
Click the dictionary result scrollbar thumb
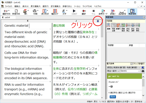(x=143, y=82)
